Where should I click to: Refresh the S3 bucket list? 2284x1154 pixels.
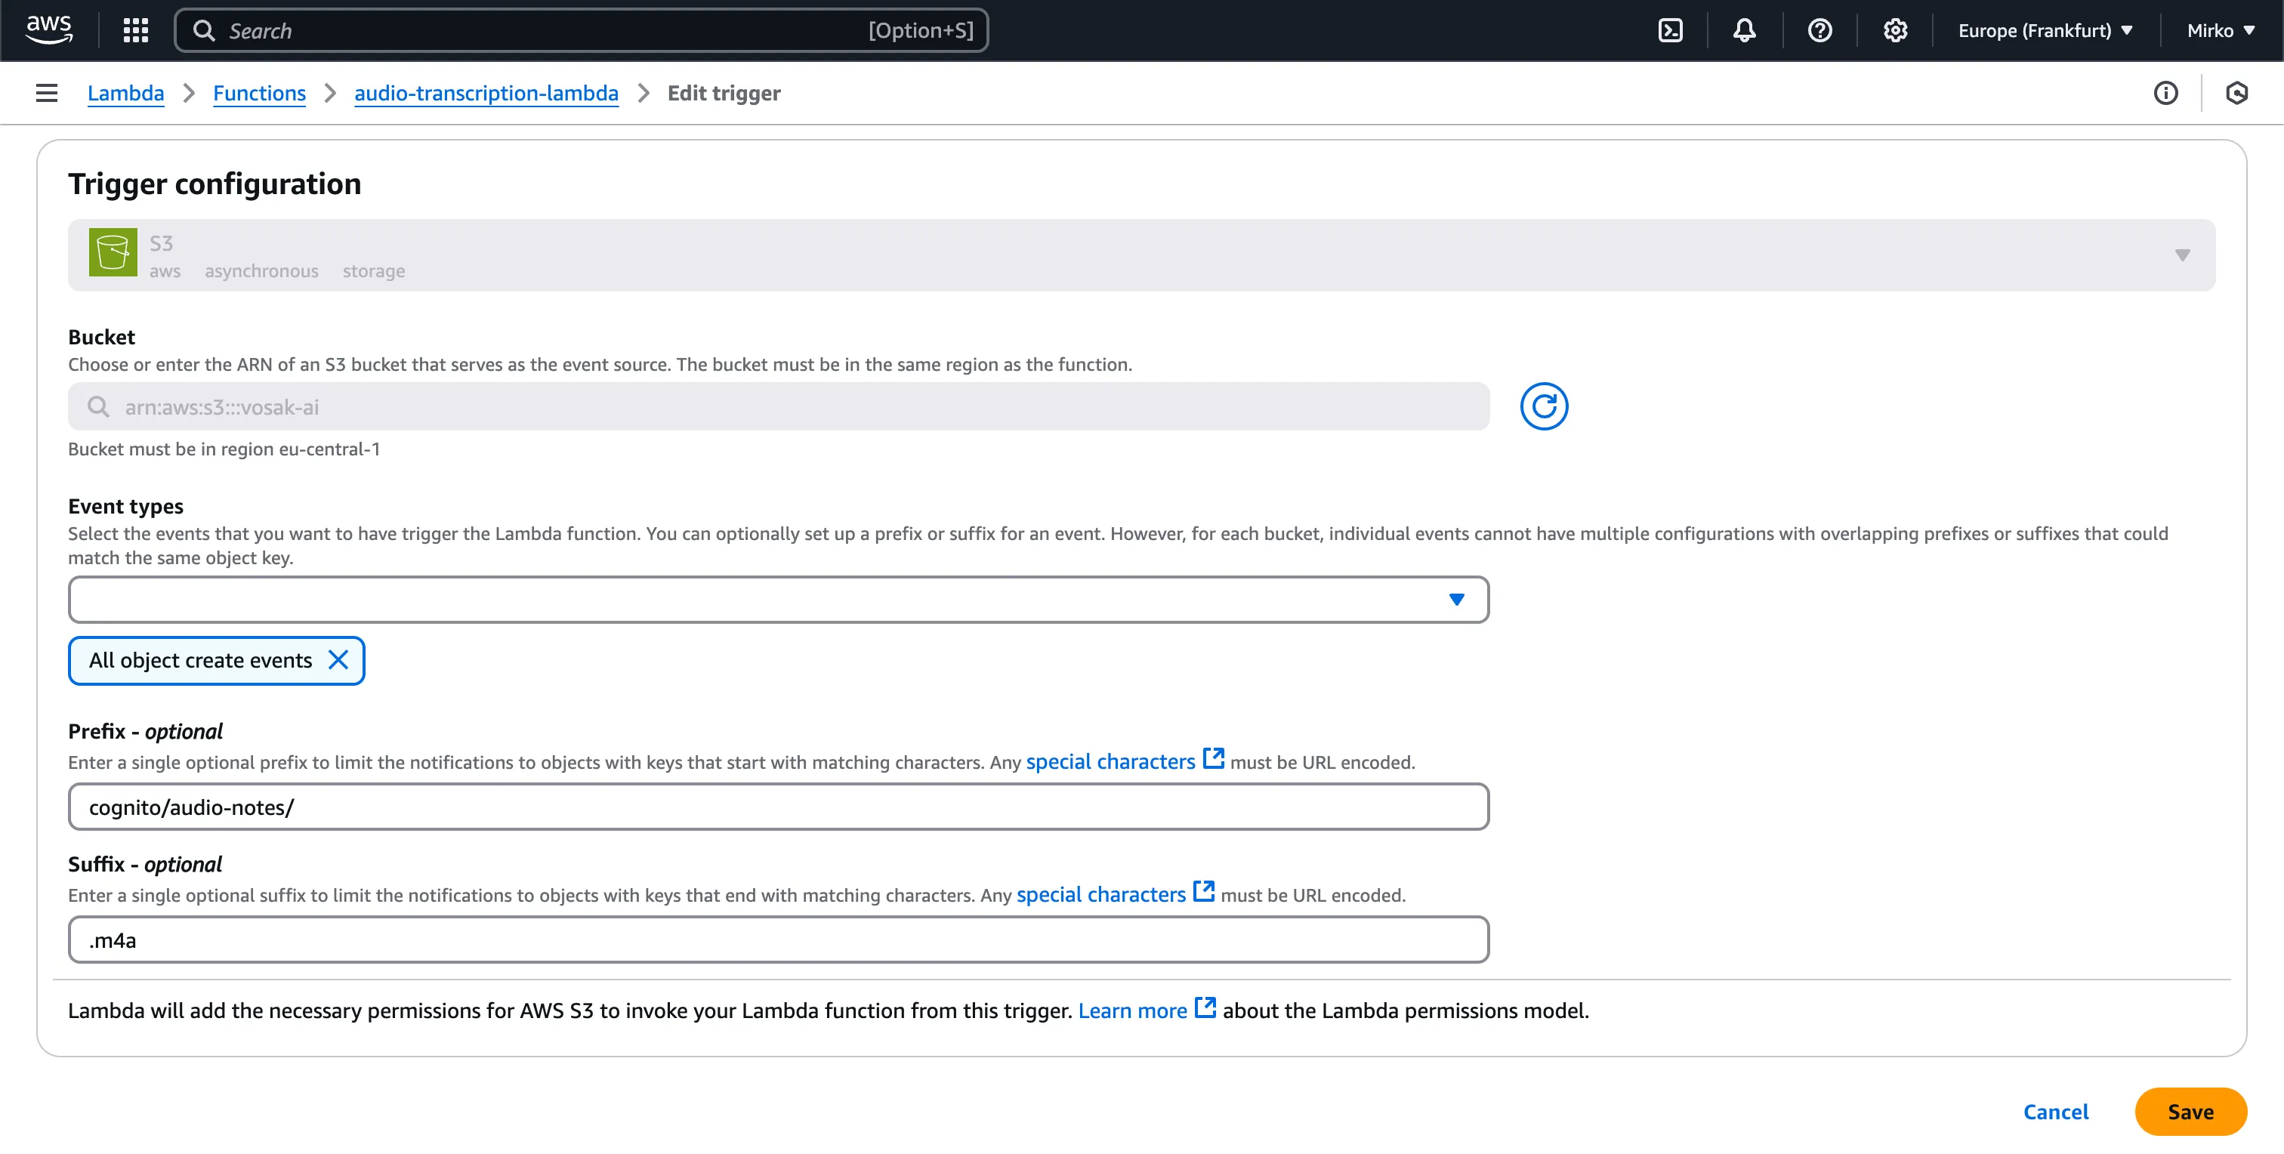(1545, 406)
